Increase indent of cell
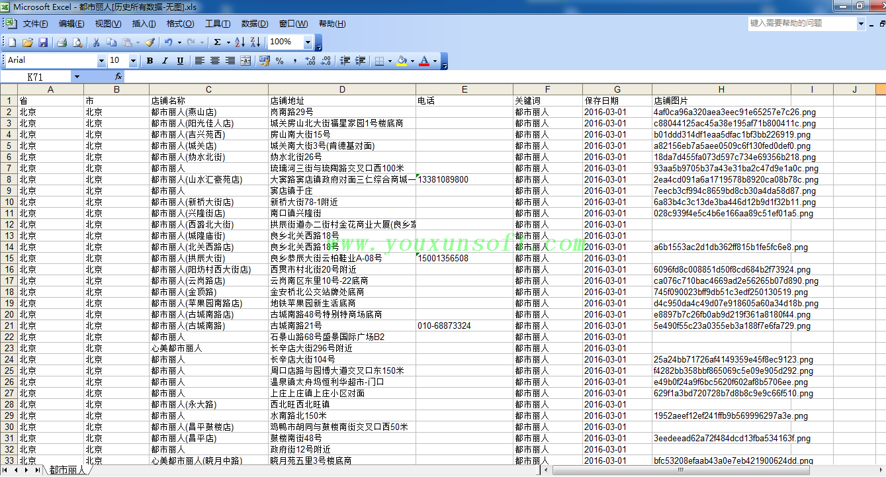The image size is (886, 477). point(360,61)
